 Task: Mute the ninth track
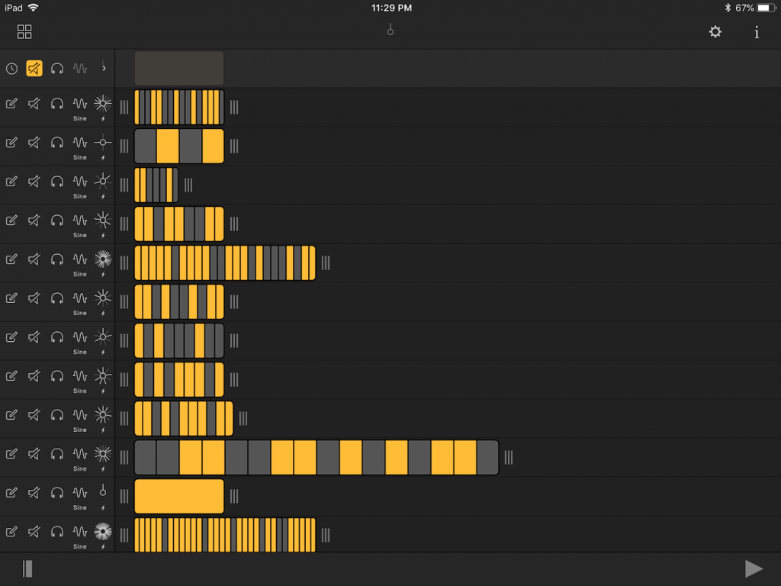pyautogui.click(x=34, y=415)
